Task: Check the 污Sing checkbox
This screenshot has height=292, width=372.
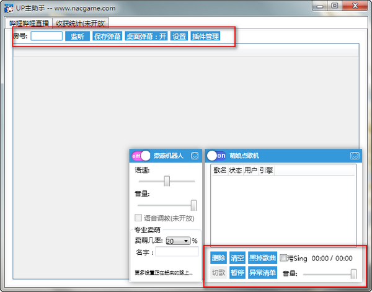Action: pos(283,258)
